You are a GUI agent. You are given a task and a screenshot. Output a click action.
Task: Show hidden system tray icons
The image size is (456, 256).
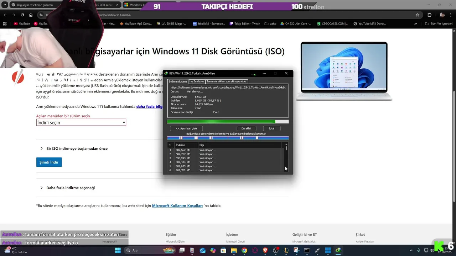coord(411,250)
